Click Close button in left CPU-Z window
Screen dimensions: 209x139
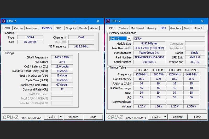[93, 117]
